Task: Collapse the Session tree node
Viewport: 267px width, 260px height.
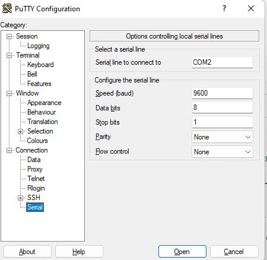Action: coord(9,36)
